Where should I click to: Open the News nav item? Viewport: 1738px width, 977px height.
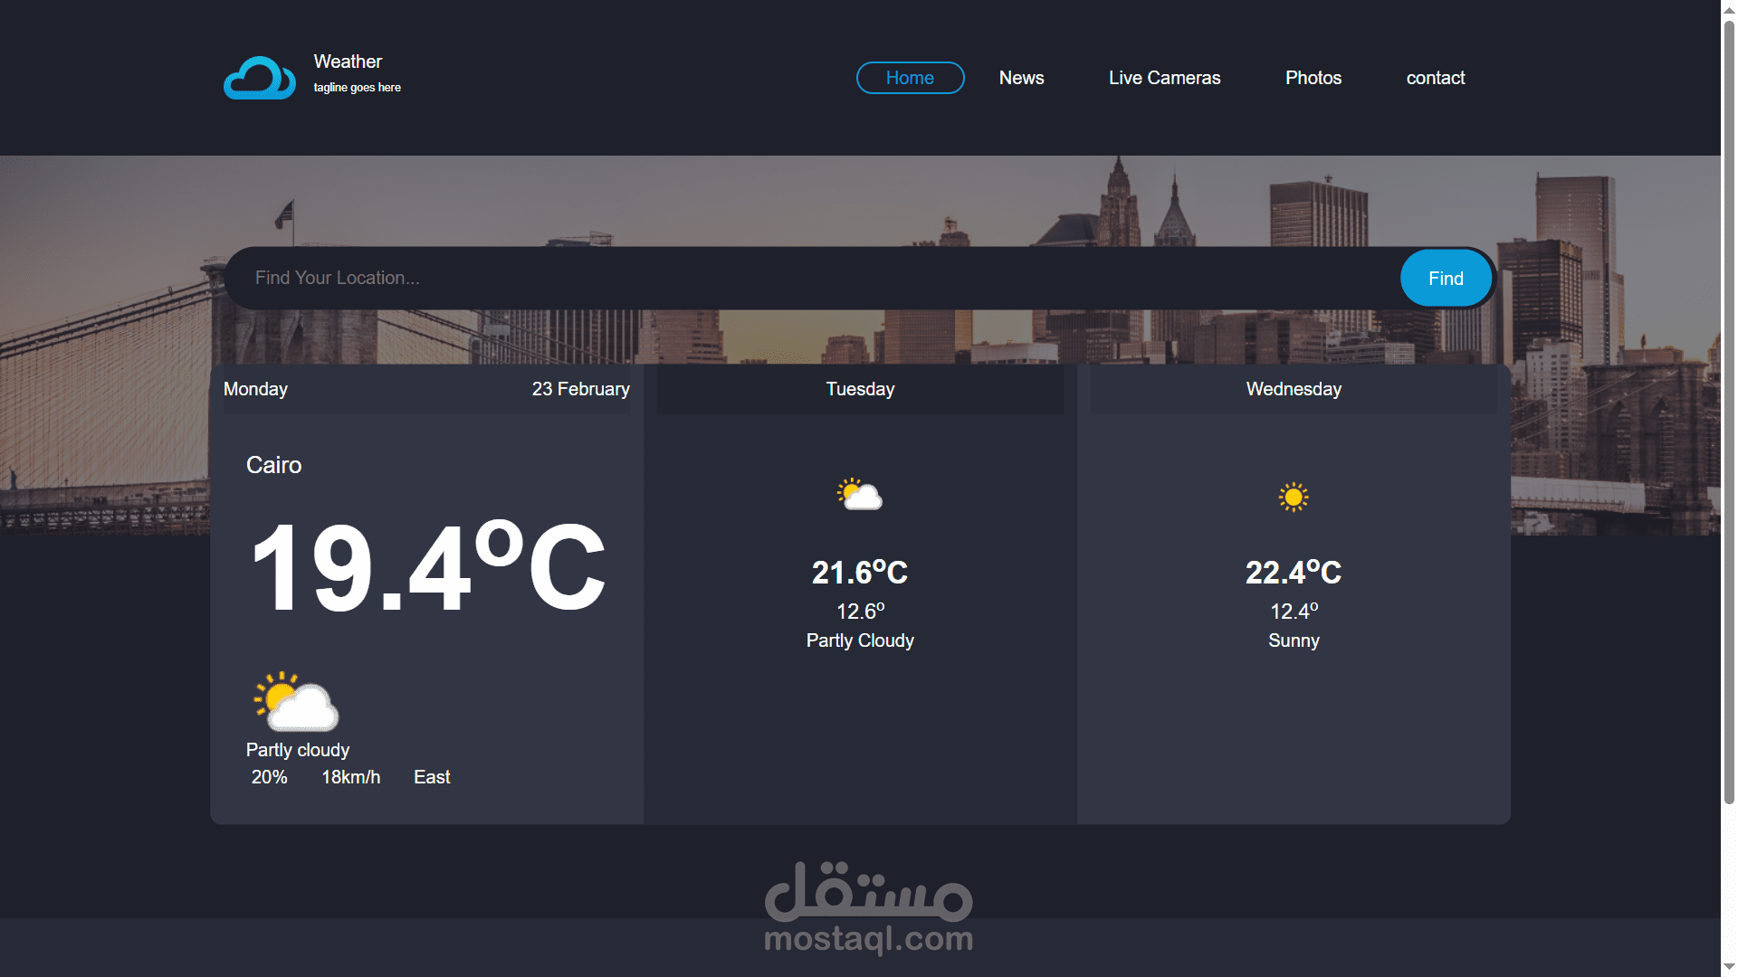pyautogui.click(x=1021, y=78)
